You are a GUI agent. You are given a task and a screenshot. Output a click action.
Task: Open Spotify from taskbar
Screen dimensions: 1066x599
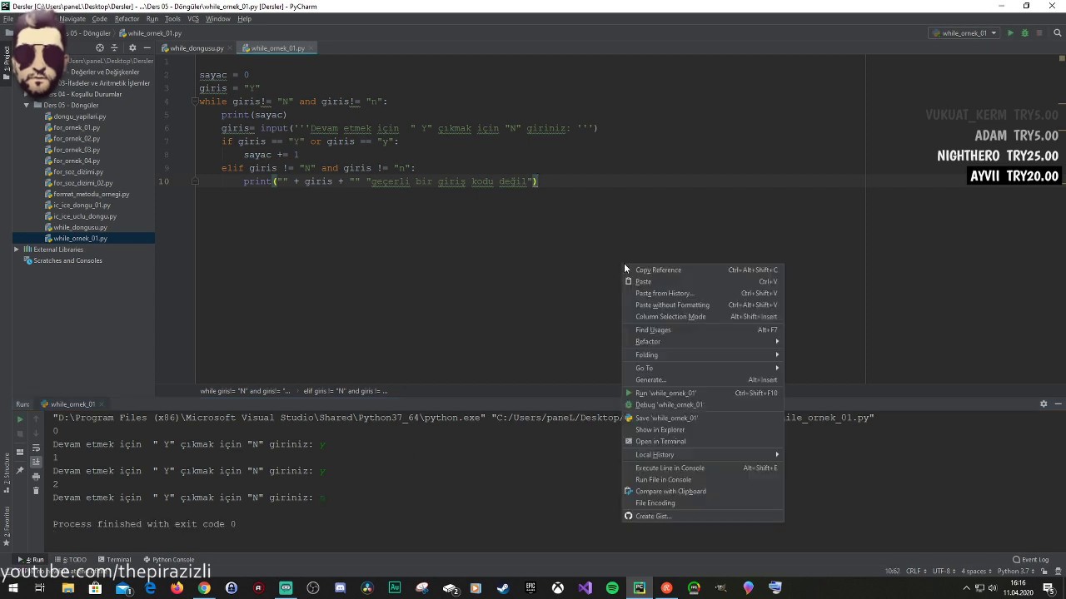(x=612, y=588)
